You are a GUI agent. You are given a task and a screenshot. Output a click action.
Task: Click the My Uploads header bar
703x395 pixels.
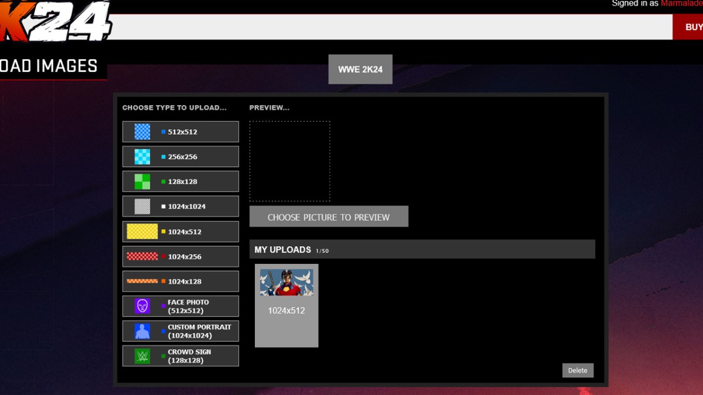[422, 249]
